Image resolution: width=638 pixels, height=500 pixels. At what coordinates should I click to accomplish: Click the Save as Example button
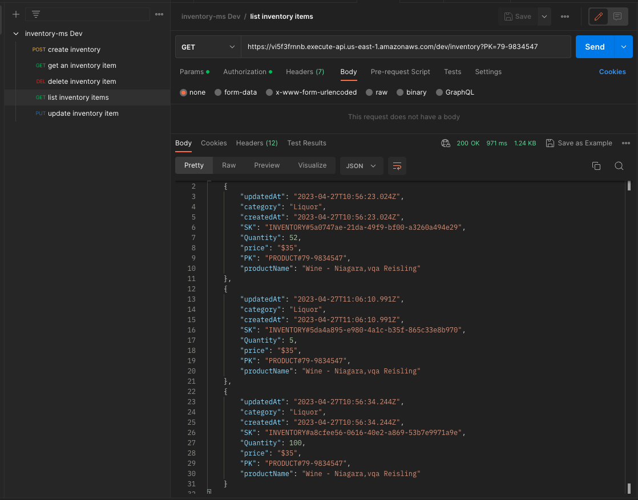(x=579, y=143)
